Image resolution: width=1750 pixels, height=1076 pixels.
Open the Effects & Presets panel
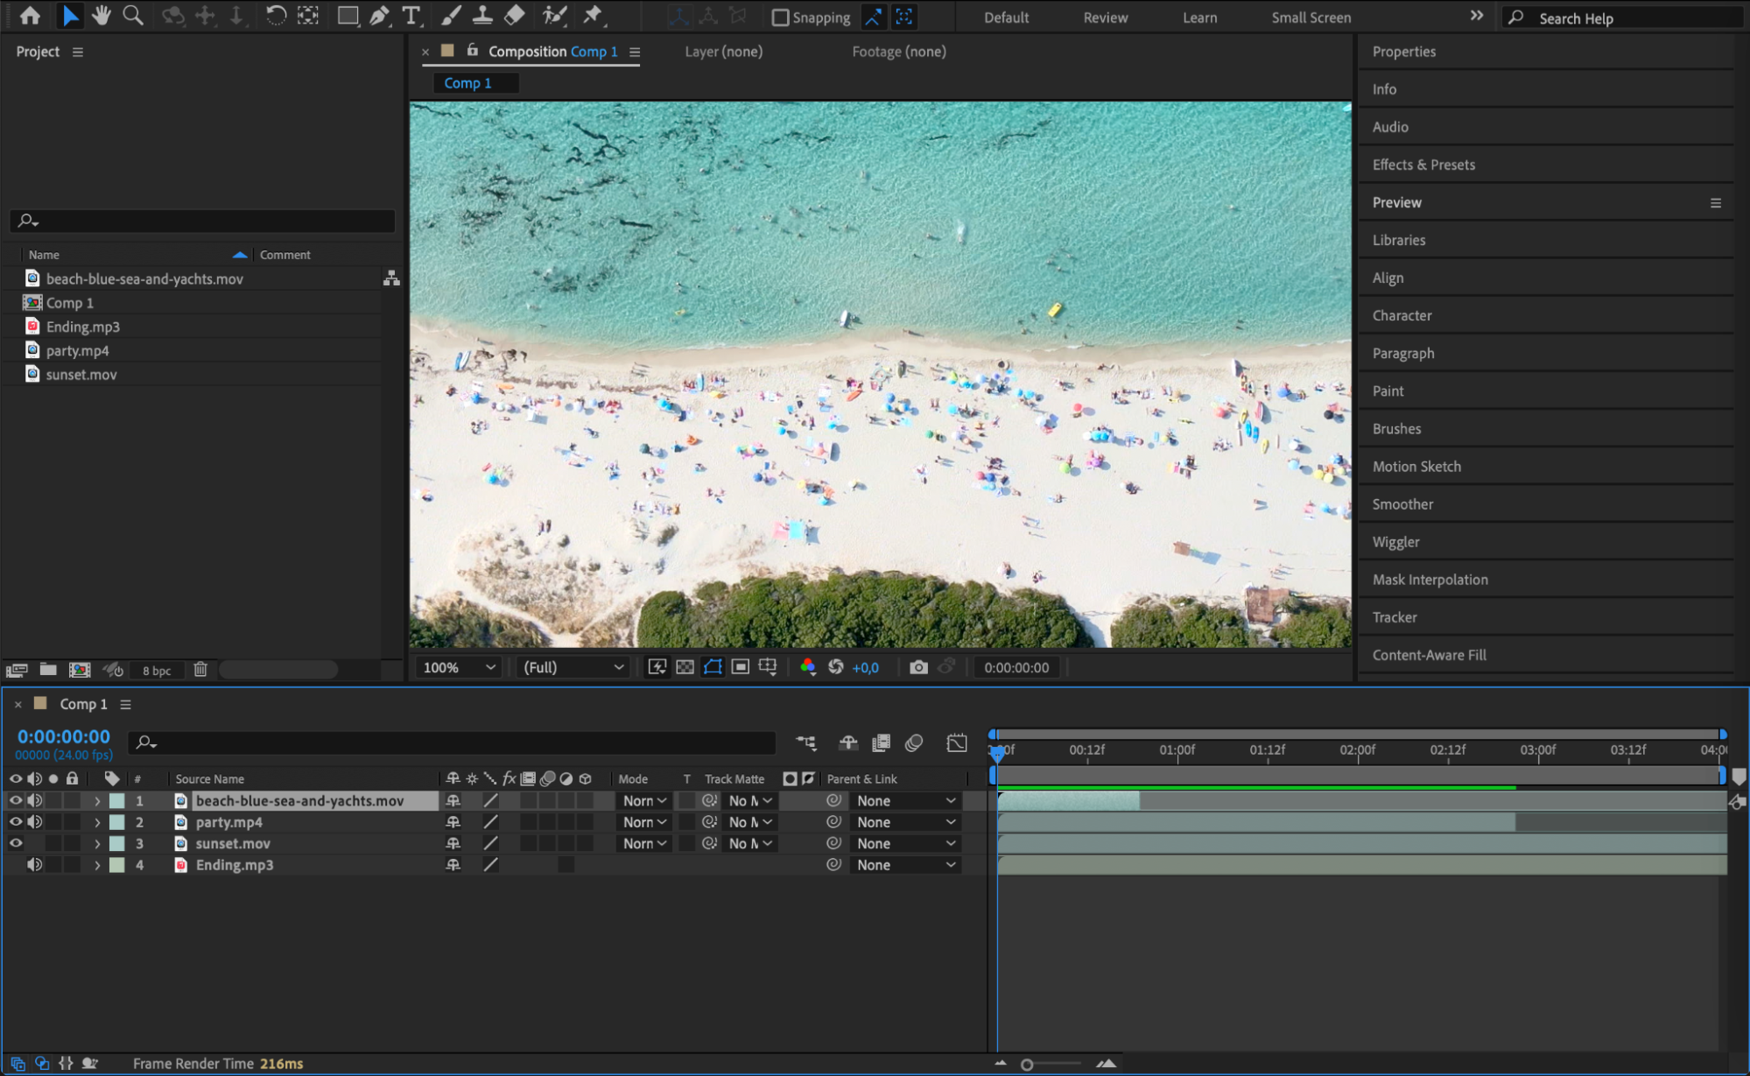click(1423, 165)
